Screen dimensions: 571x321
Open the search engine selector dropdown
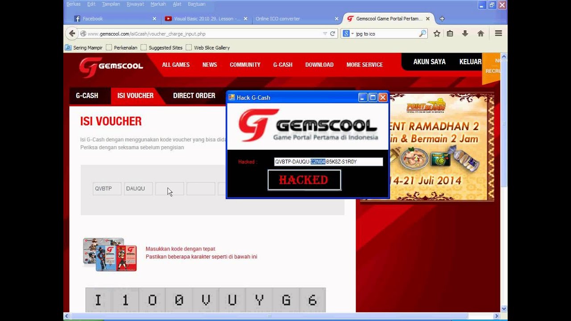point(352,34)
